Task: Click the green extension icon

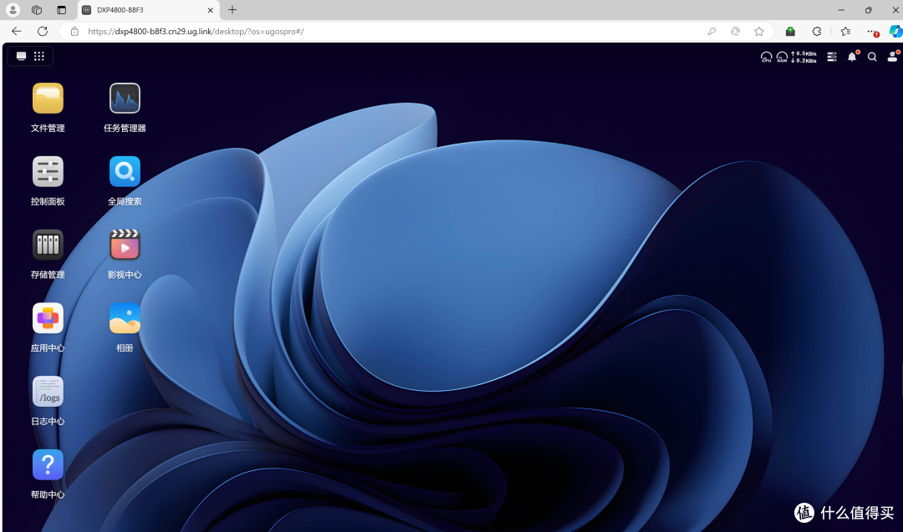Action: tap(790, 32)
